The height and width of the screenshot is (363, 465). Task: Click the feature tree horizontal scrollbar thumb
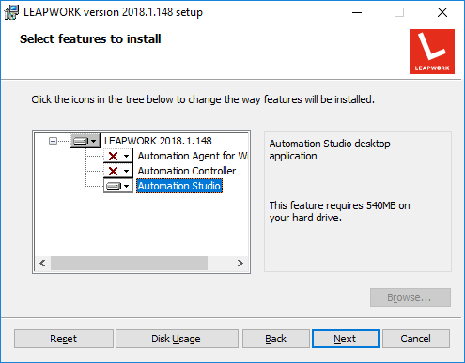[x=129, y=264]
